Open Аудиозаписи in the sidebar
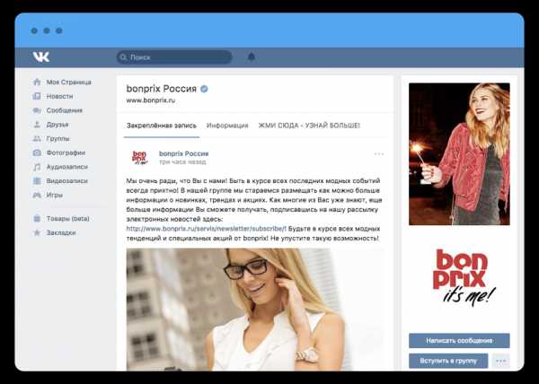This screenshot has height=384, width=539. 67,167
